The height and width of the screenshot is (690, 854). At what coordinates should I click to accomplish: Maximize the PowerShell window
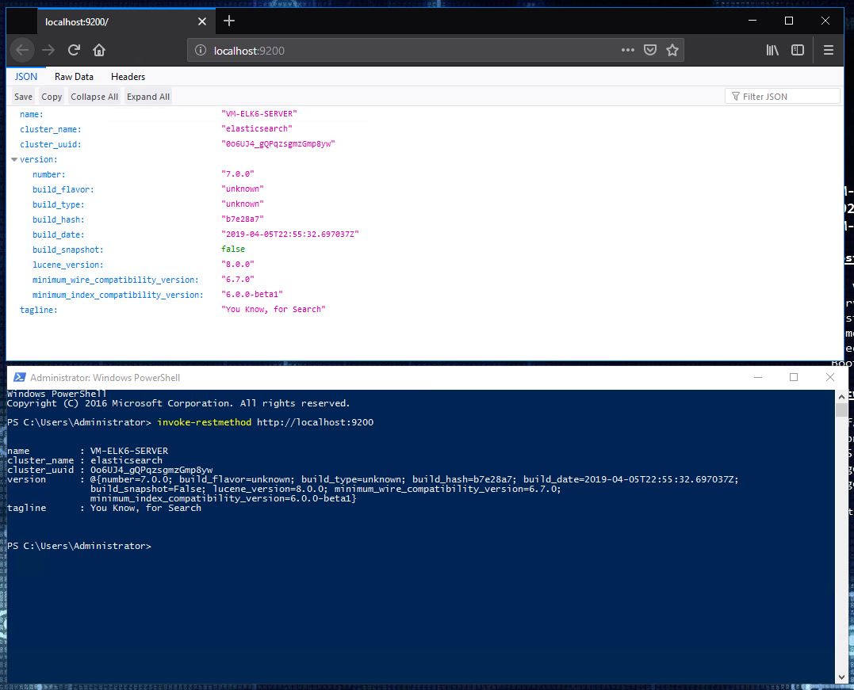pos(794,377)
